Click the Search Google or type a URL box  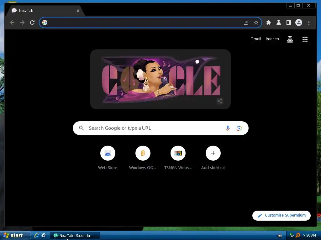(x=160, y=128)
